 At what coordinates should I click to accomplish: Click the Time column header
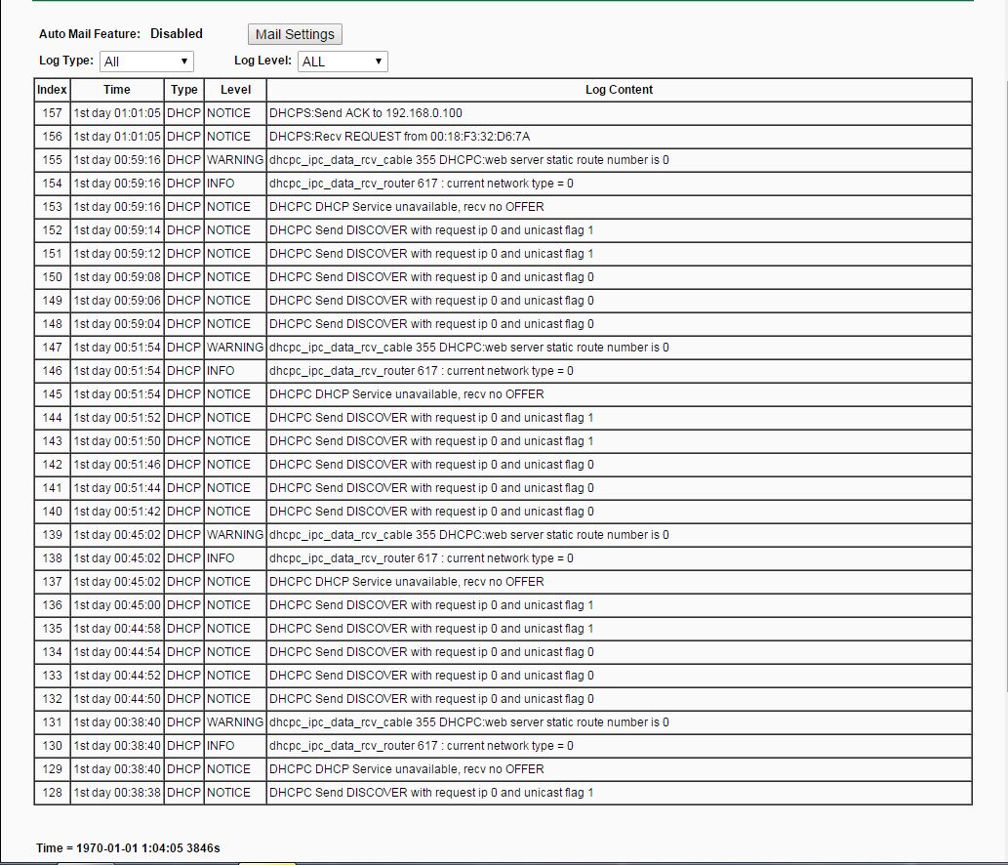pos(117,90)
